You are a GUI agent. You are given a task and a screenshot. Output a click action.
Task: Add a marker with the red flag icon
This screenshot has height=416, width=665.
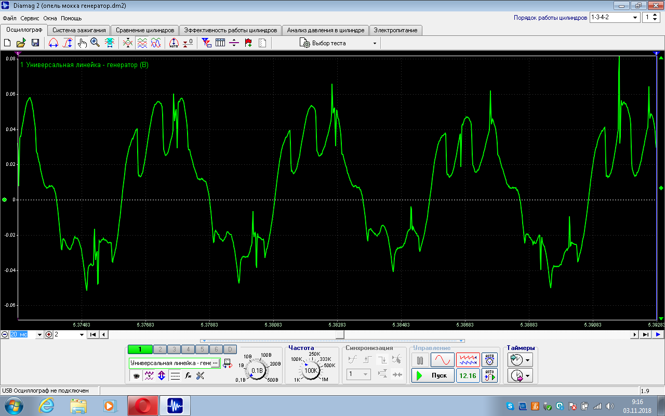[x=248, y=43]
